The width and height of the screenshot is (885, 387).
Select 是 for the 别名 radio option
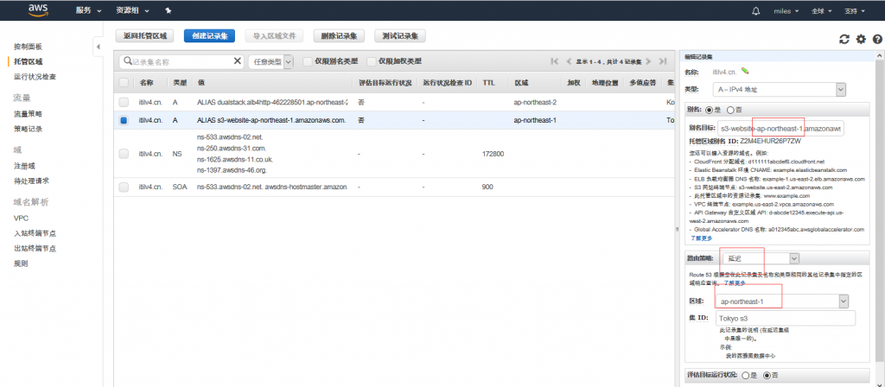coord(710,110)
